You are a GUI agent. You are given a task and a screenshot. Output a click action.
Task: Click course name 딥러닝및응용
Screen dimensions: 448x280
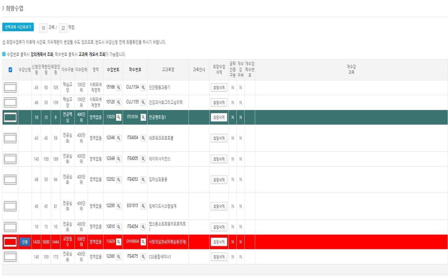[158, 180]
